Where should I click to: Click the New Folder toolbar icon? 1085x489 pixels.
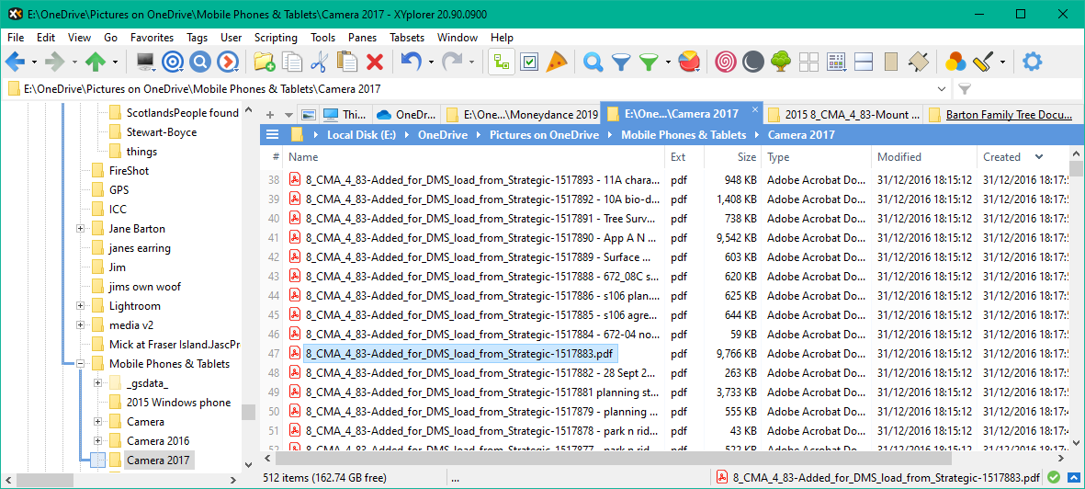(x=265, y=62)
